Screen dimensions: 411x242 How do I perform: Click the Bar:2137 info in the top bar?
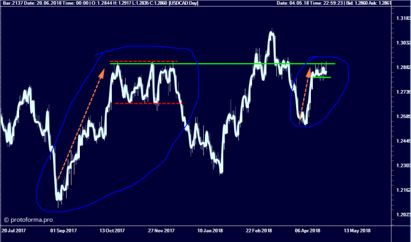(x=13, y=4)
